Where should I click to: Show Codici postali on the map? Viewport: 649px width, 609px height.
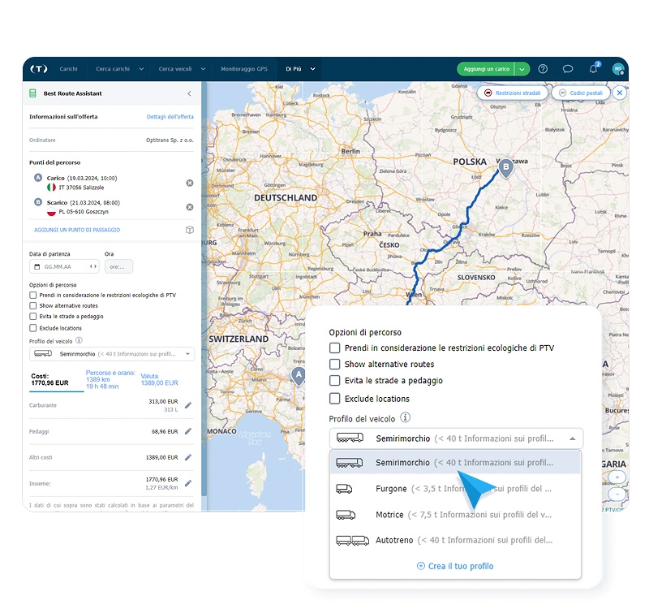(581, 93)
